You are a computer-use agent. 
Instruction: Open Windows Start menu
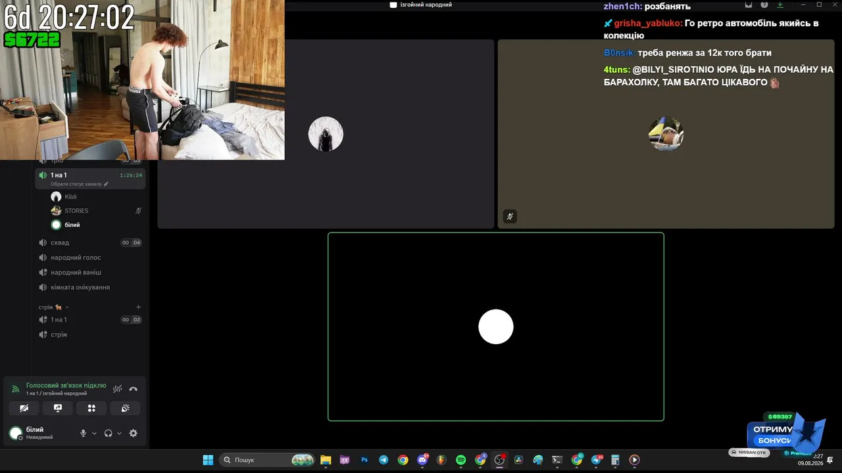pos(208,460)
